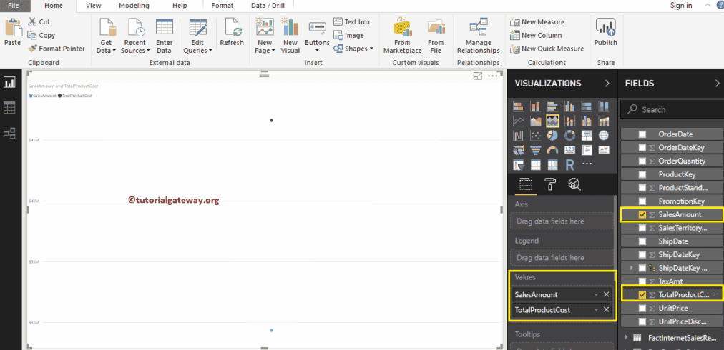Insert a Text box
This screenshot has width=724, height=350.
click(352, 21)
